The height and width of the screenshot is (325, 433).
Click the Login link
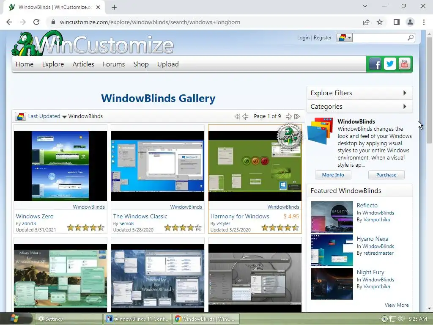(x=303, y=38)
